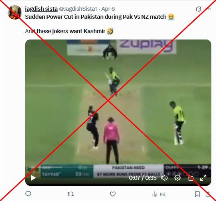The width and height of the screenshot is (216, 201).
Task: Share the tweet
Action: coord(208,194)
